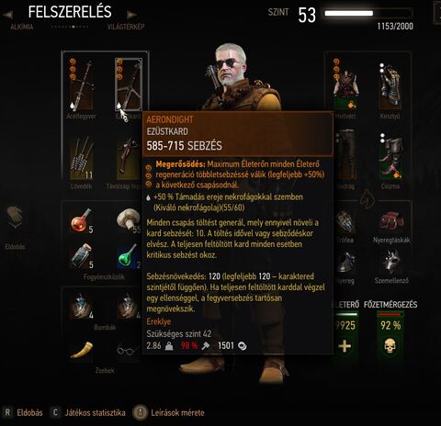This screenshot has width=441, height=426.
Task: Select the boots slot (Csizma)
Action: click(390, 157)
